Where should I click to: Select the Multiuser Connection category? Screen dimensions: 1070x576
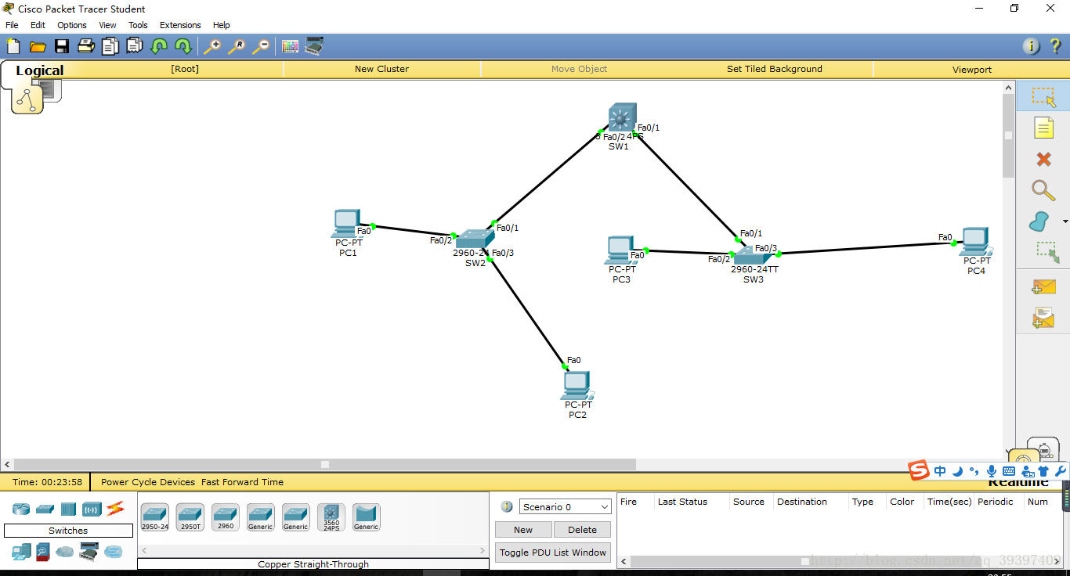pos(114,552)
